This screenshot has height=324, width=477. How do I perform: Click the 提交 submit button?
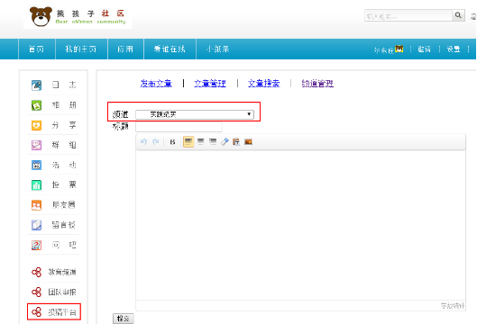click(124, 319)
